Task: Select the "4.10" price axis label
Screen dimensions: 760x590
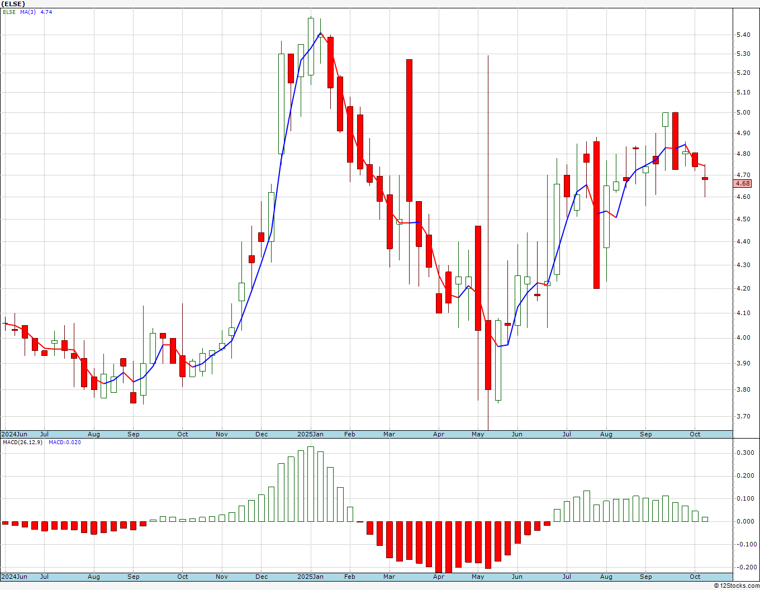Action: [x=743, y=313]
